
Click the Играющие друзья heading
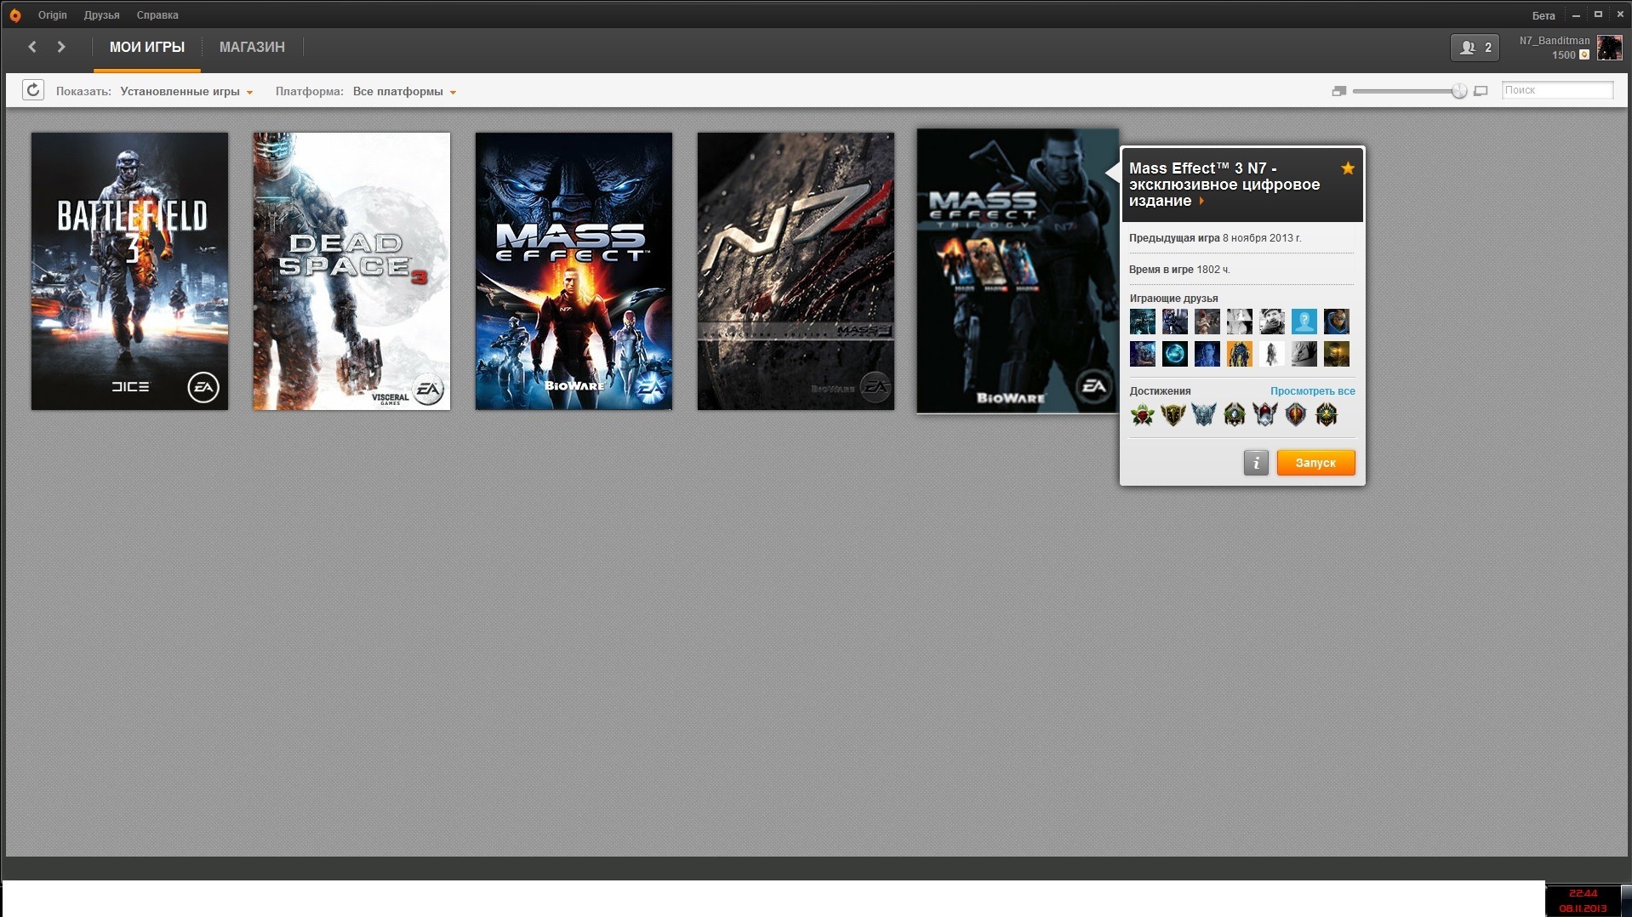click(1173, 299)
